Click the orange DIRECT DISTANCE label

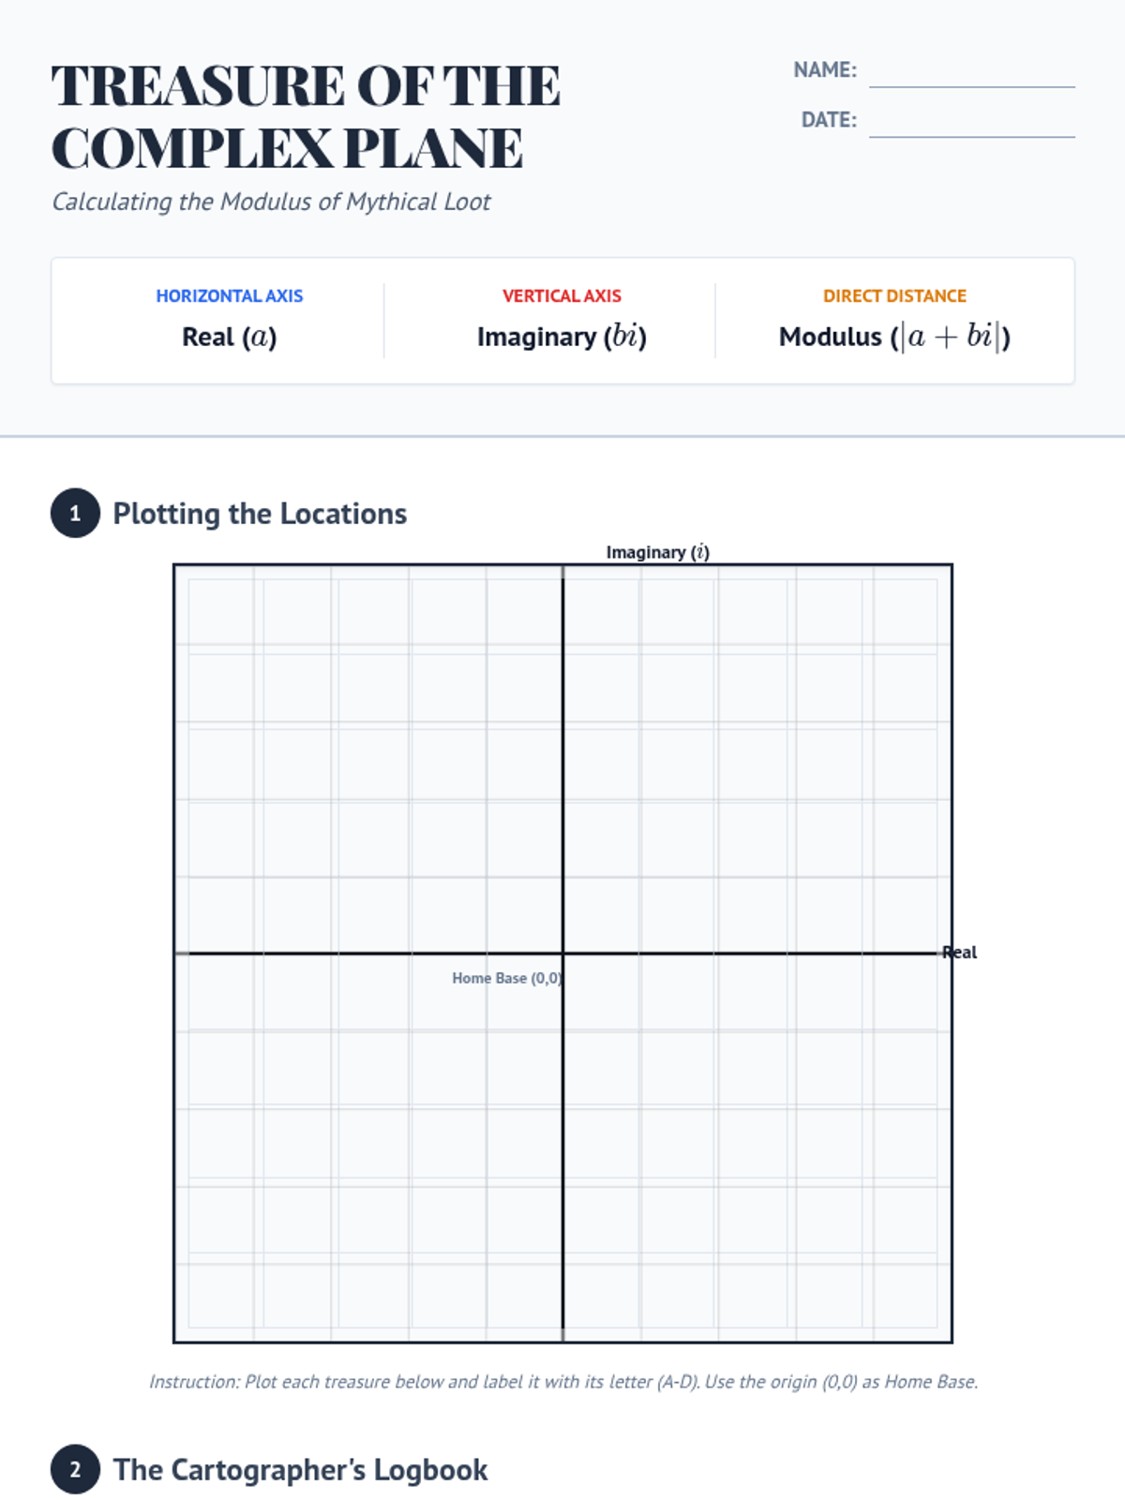click(894, 296)
